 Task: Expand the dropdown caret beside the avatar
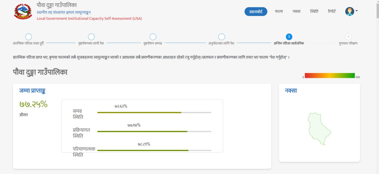point(357,11)
